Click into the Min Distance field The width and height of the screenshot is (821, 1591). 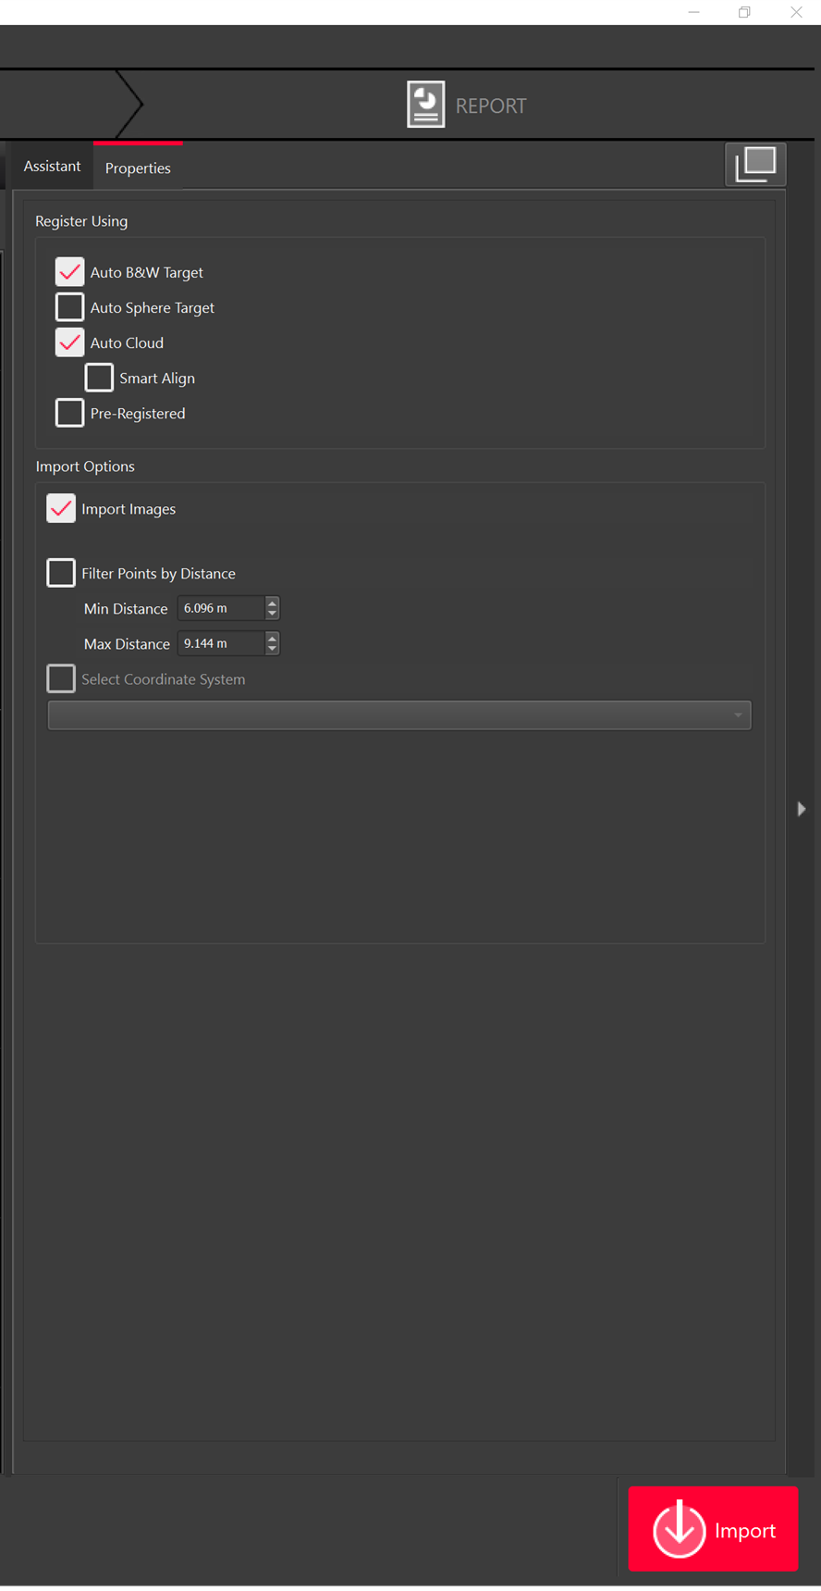(220, 608)
